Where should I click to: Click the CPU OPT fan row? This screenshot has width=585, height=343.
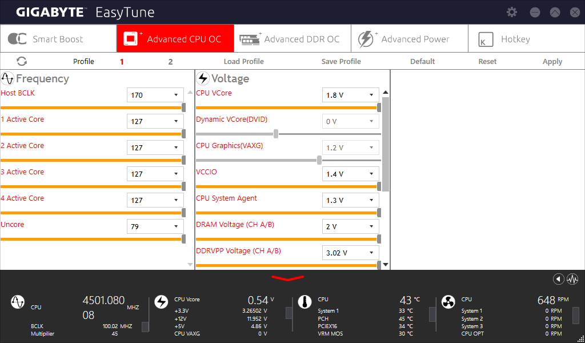tap(511, 334)
